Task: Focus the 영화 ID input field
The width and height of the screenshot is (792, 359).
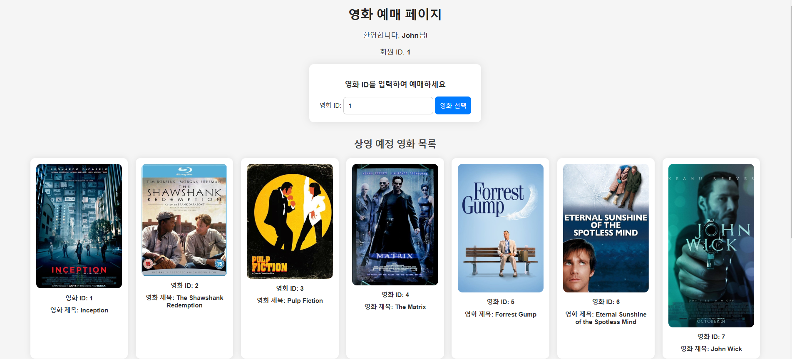Action: point(388,106)
